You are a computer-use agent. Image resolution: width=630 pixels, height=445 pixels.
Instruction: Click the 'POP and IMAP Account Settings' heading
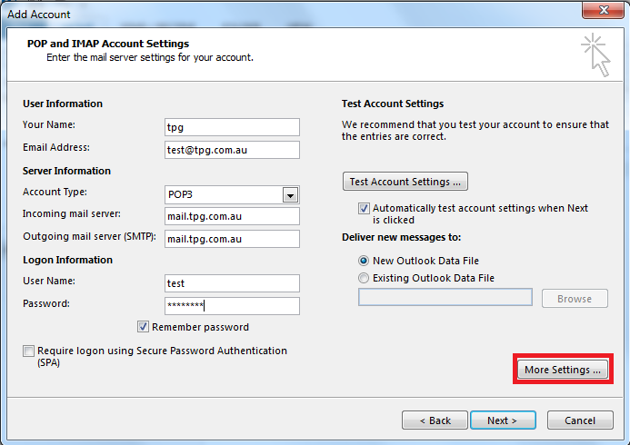click(108, 44)
